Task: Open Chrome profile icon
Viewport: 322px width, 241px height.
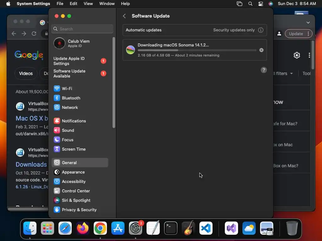Action: 279,34
